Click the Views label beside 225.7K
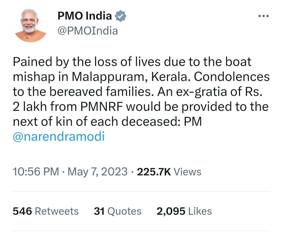 pos(187,172)
